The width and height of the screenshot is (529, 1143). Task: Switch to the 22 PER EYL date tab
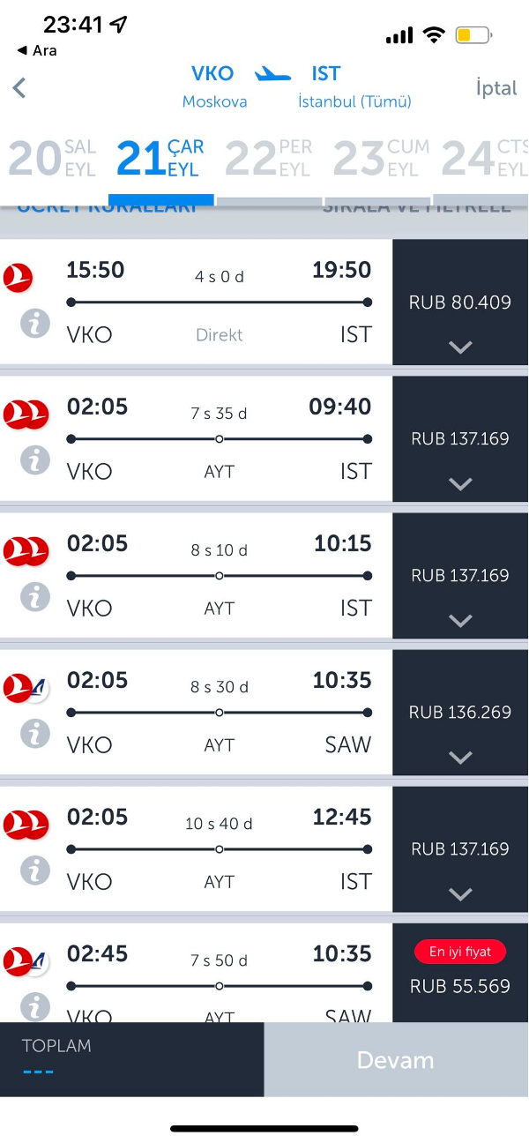click(268, 159)
